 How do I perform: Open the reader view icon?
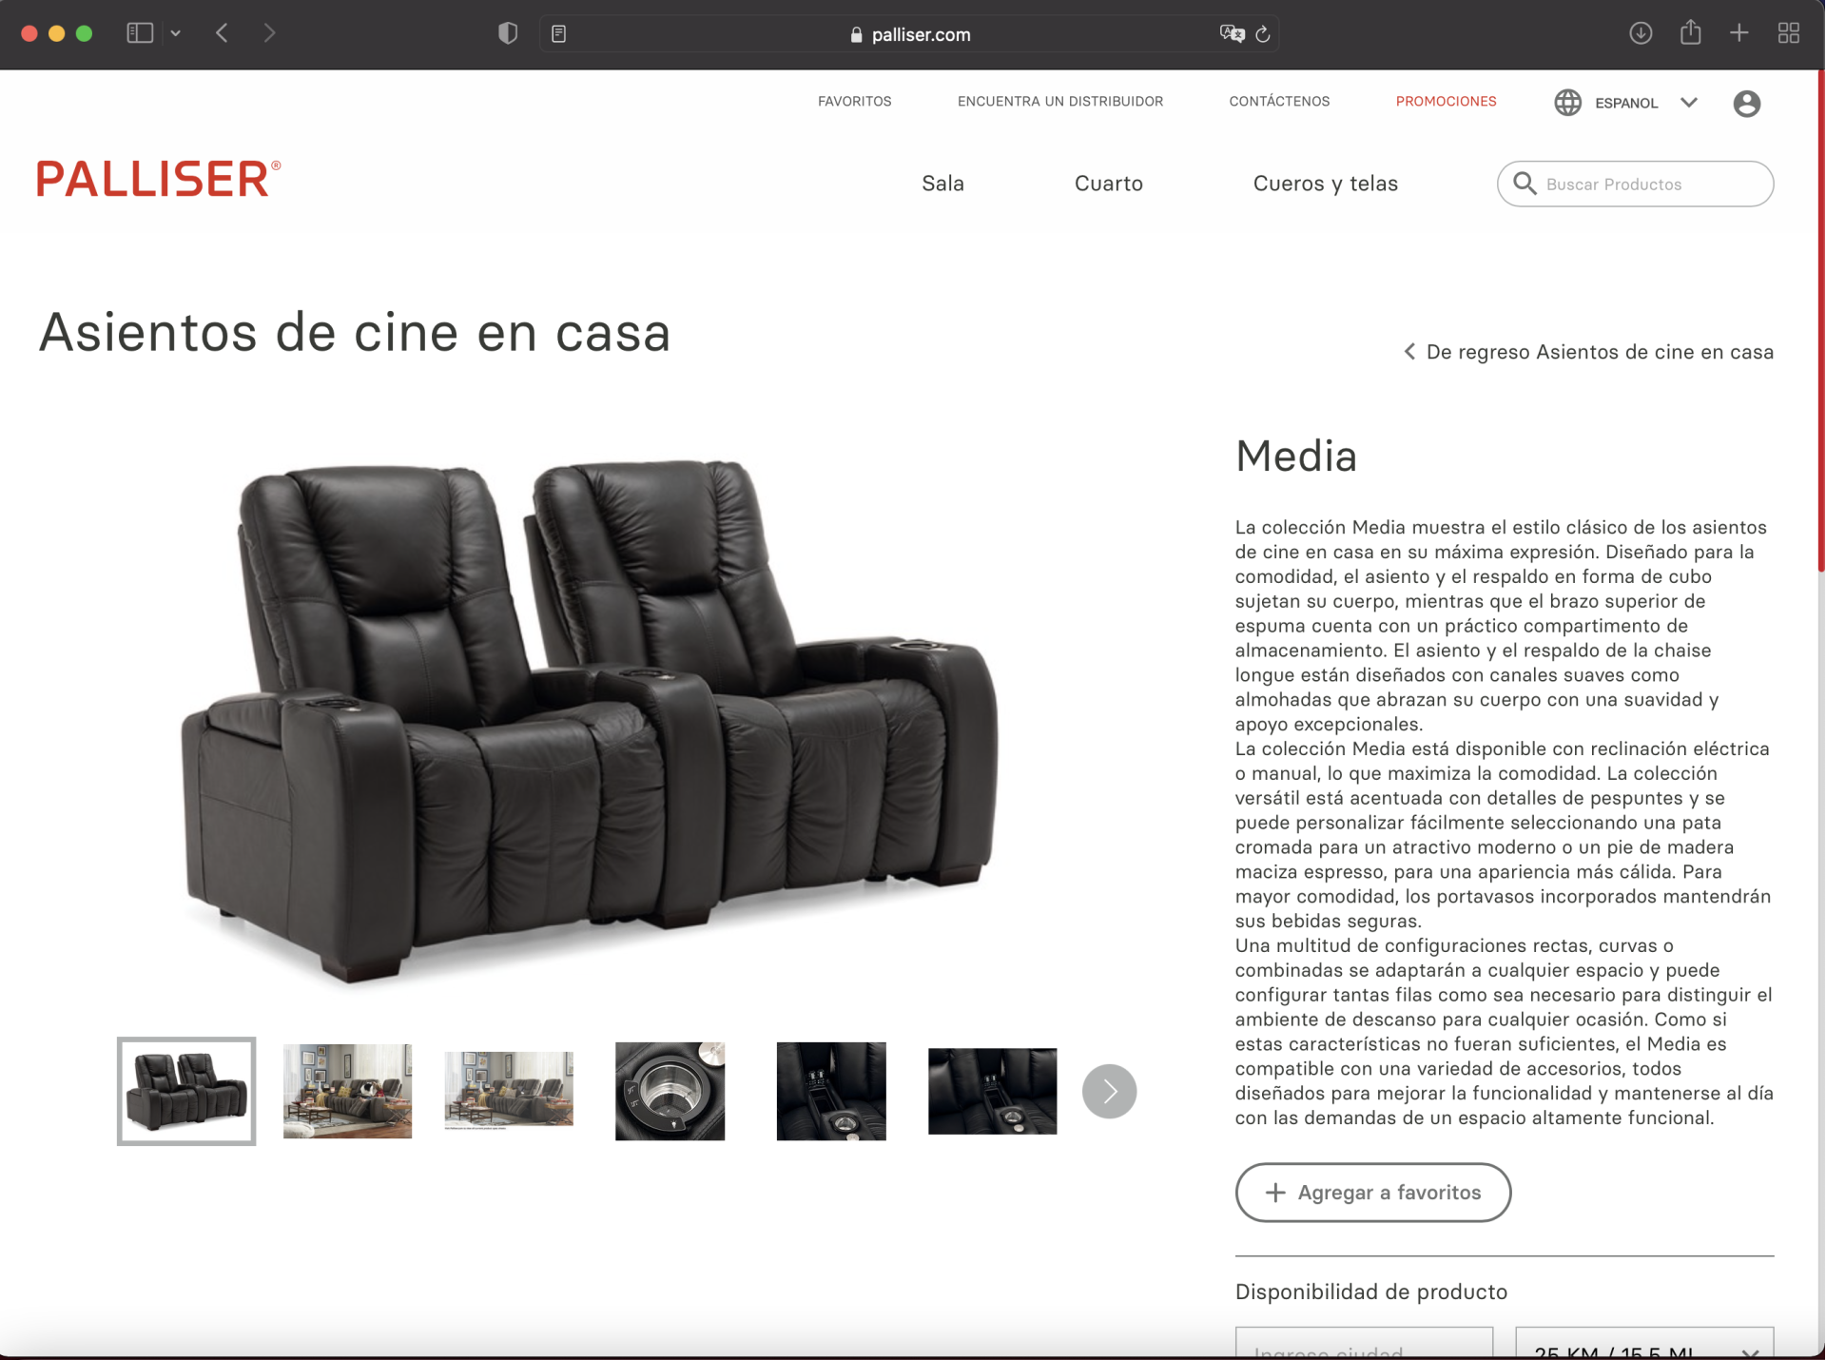(559, 34)
